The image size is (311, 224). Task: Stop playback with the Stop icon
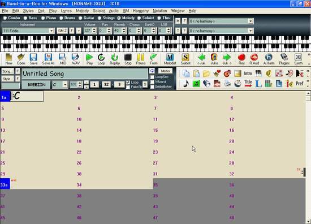coord(128,59)
